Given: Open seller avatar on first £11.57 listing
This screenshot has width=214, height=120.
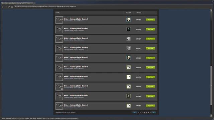Looking at the screenshot, I should coord(128,39).
